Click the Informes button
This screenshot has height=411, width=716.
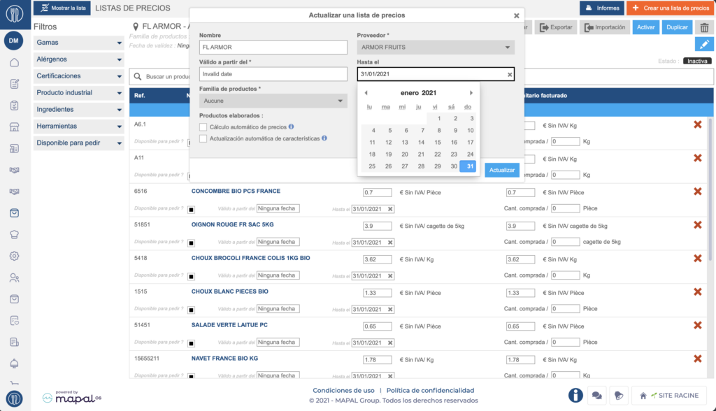(602, 8)
